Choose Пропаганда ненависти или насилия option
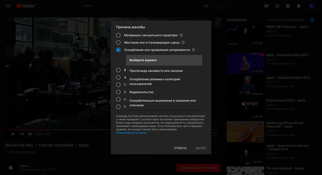The height and width of the screenshot is (175, 322). click(164, 71)
